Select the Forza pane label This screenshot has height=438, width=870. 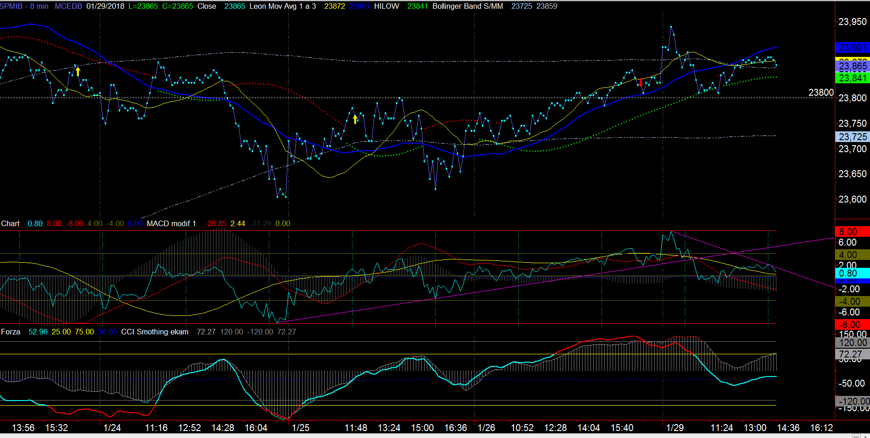[x=11, y=332]
